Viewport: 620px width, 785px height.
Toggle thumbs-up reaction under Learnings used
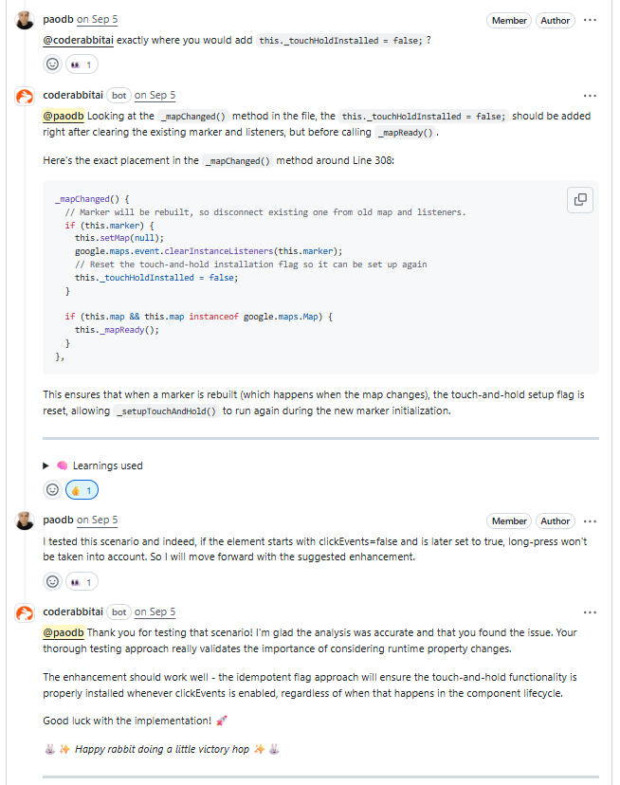click(x=82, y=490)
